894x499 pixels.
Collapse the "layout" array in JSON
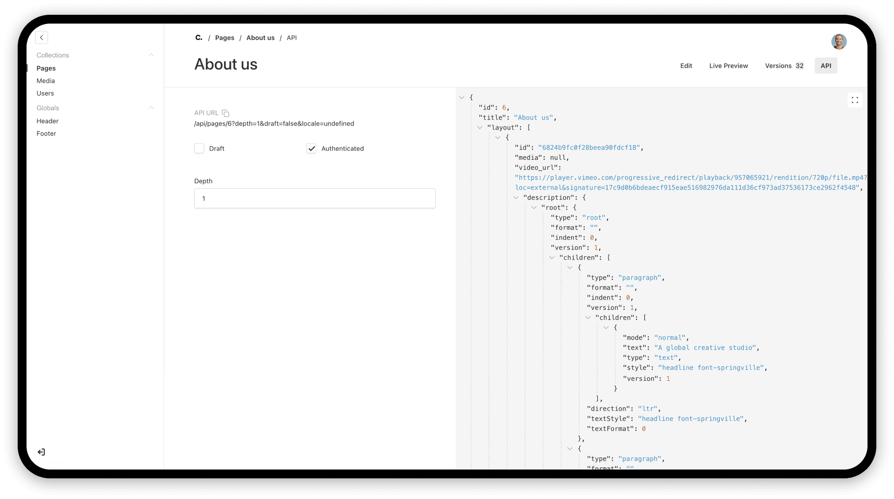(x=480, y=127)
